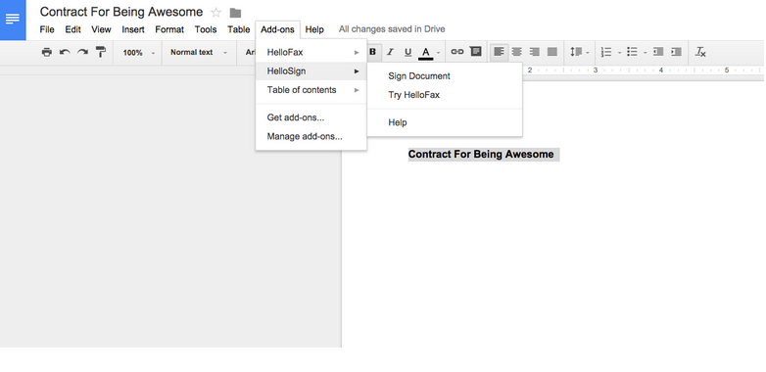The width and height of the screenshot is (766, 372).
Task: Click the Clear formatting icon
Action: point(700,52)
